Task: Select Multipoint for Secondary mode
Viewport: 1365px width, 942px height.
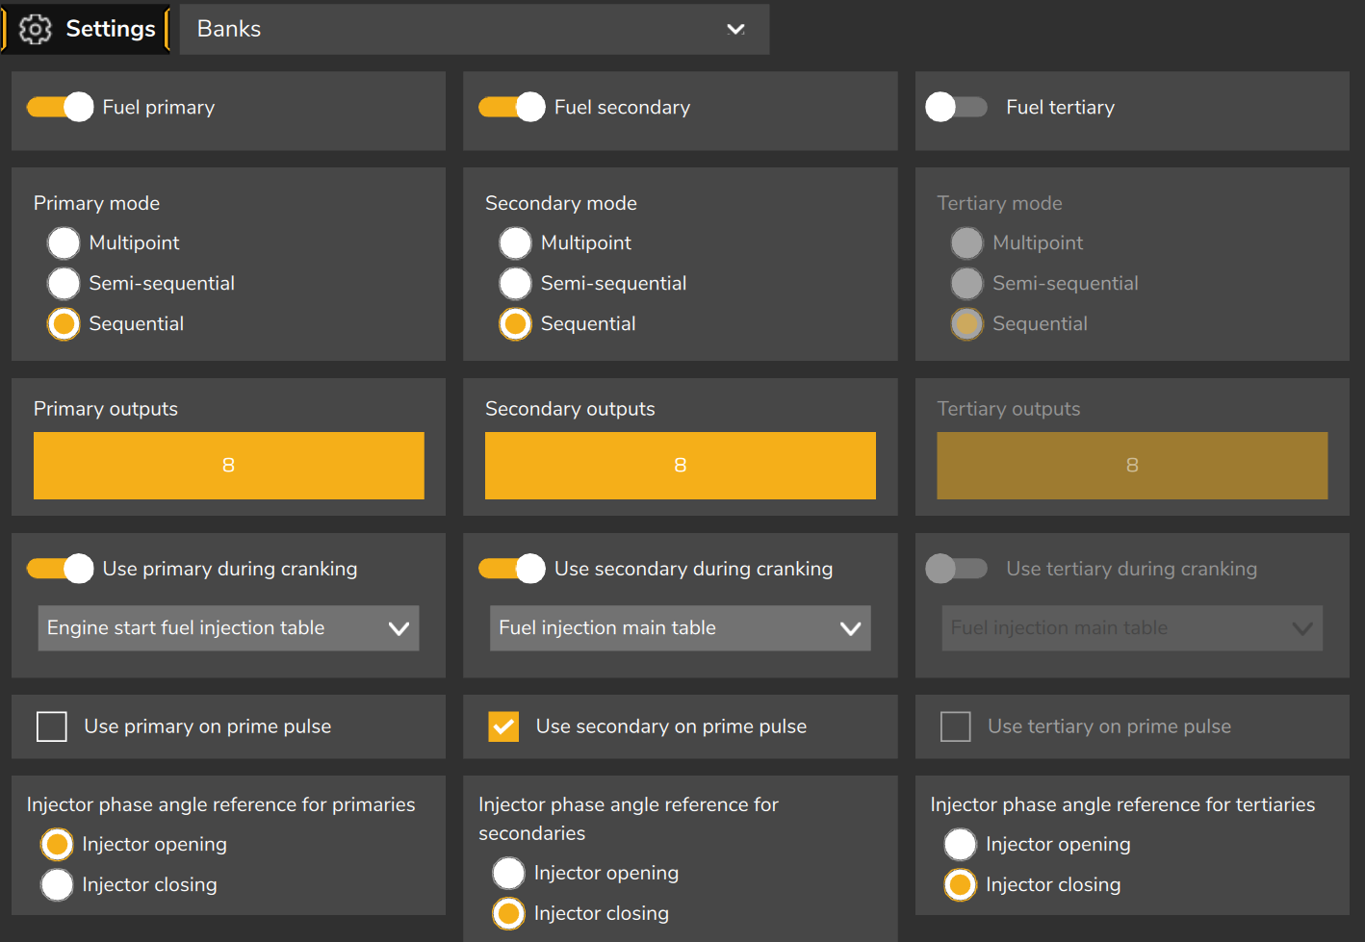Action: 515,243
